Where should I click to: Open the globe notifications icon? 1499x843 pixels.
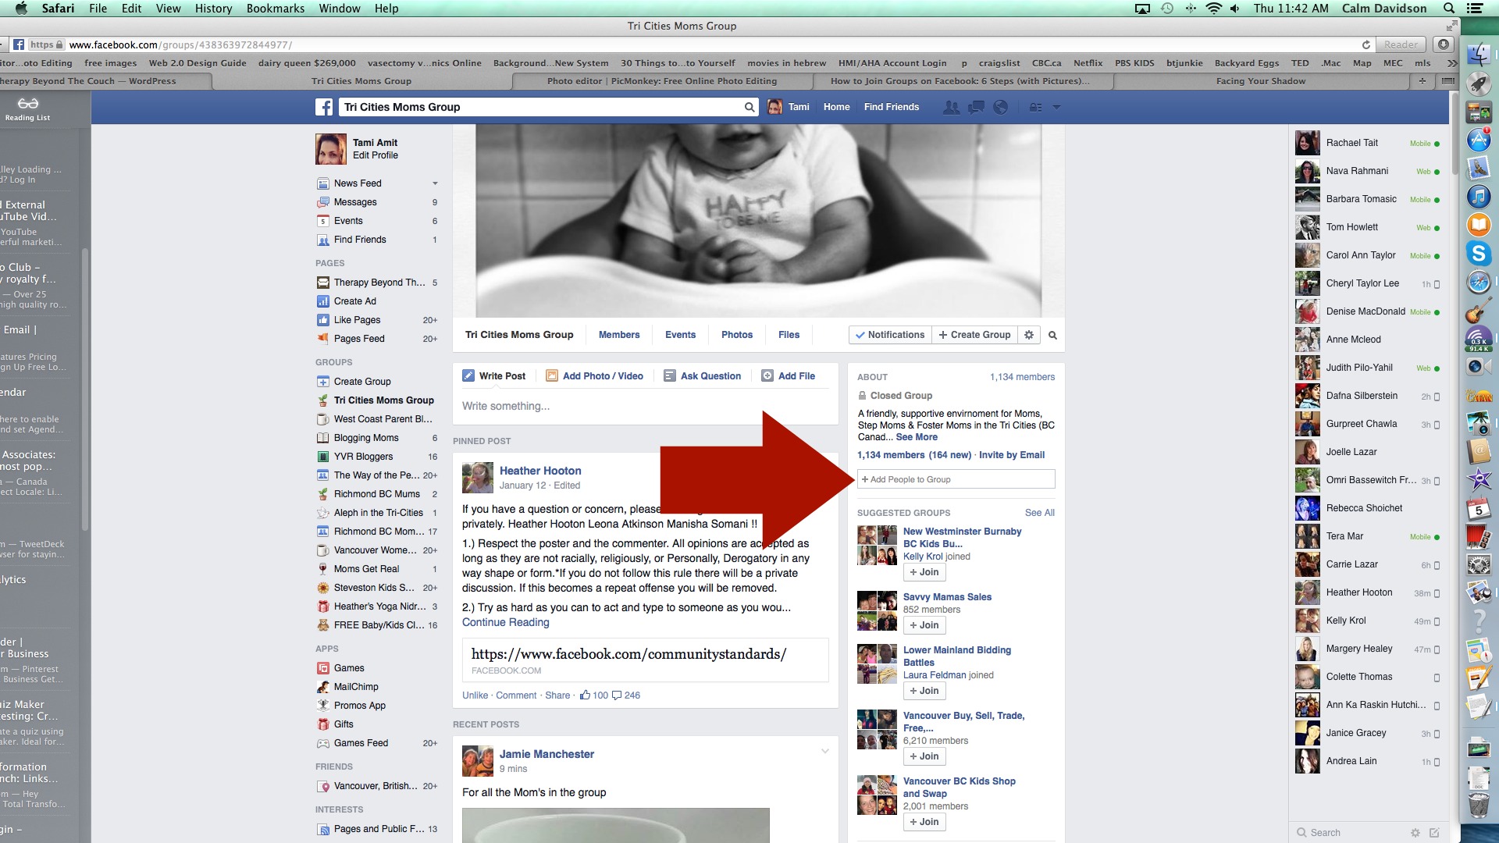click(1000, 108)
